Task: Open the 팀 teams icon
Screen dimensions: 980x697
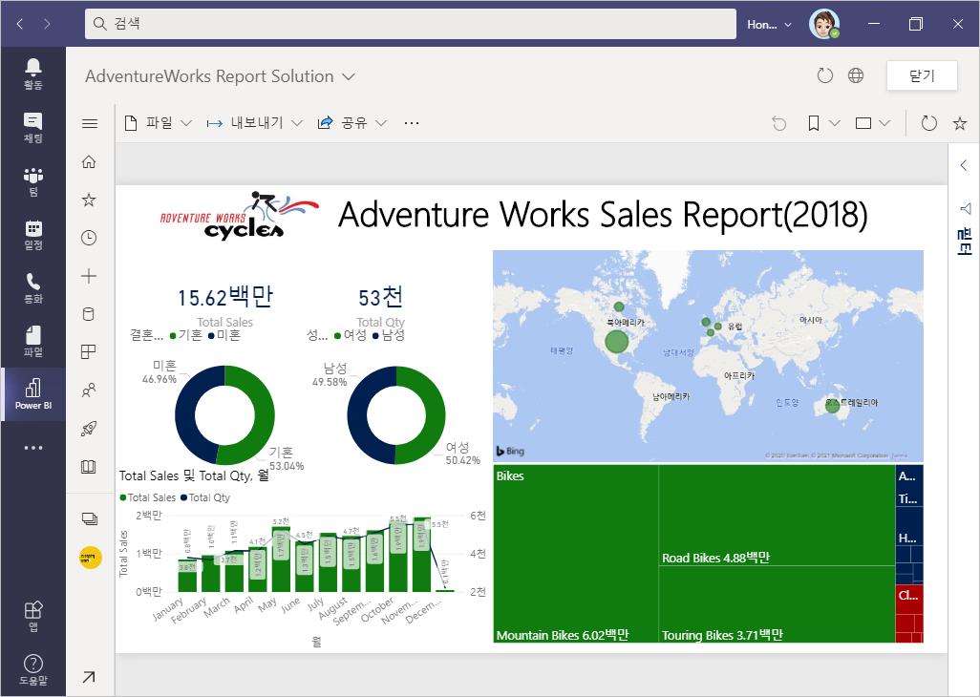Action: [33, 181]
